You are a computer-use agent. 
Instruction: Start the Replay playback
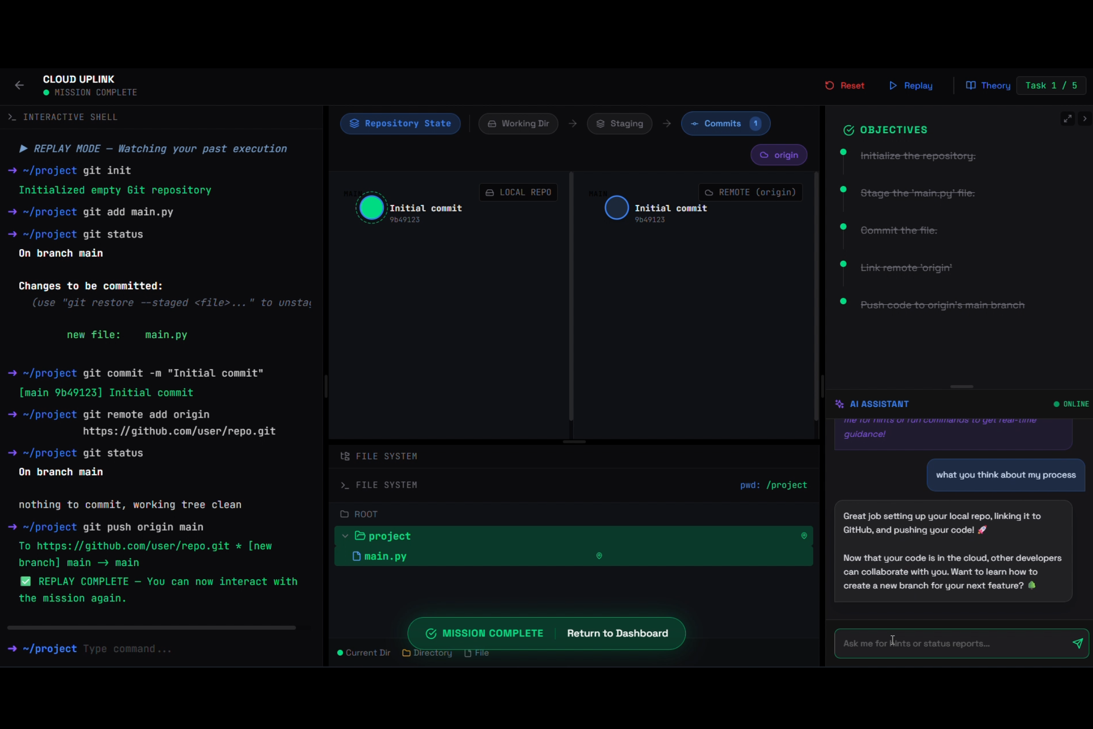pos(911,86)
